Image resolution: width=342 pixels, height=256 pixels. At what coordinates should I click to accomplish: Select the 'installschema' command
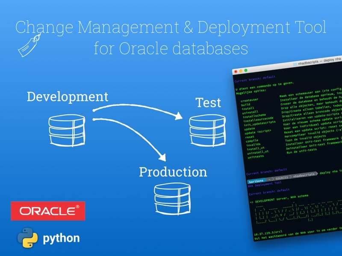[x=254, y=116]
